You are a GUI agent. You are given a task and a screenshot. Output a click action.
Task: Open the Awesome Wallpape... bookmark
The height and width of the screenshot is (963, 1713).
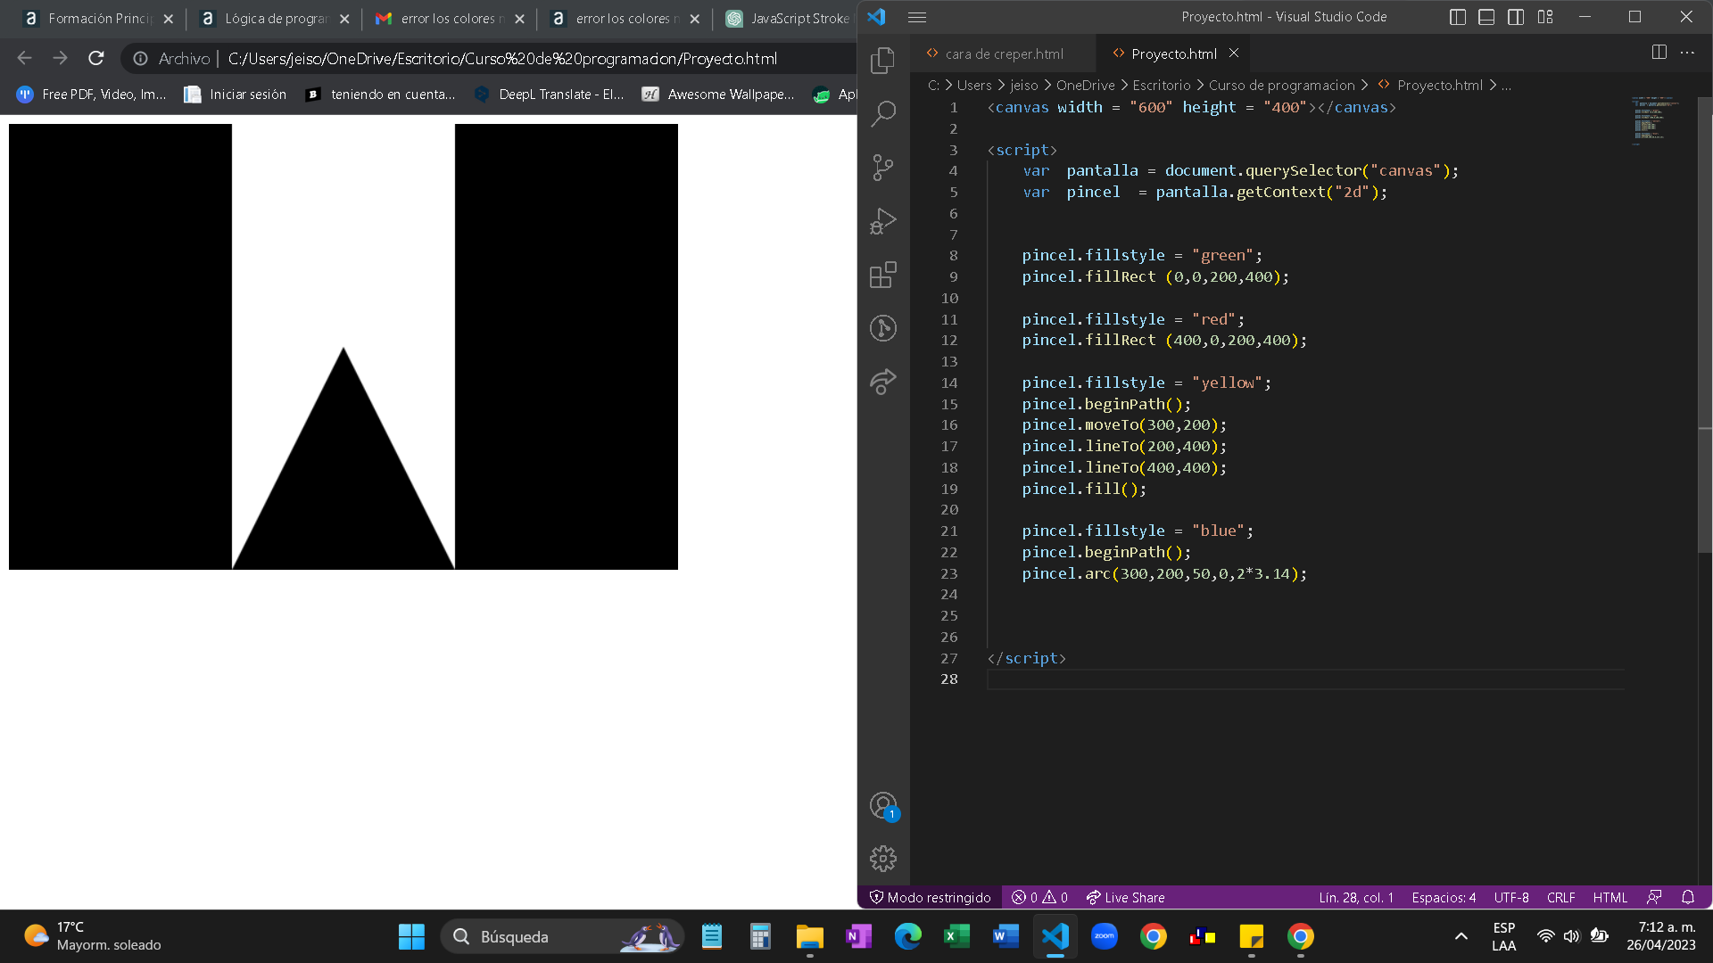tap(718, 95)
